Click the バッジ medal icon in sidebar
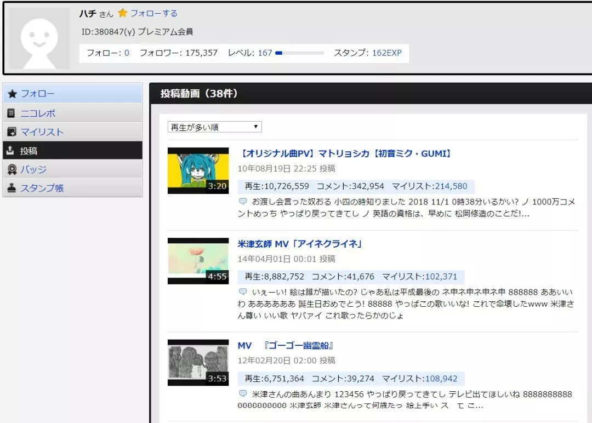Image resolution: width=592 pixels, height=423 pixels. [12, 169]
